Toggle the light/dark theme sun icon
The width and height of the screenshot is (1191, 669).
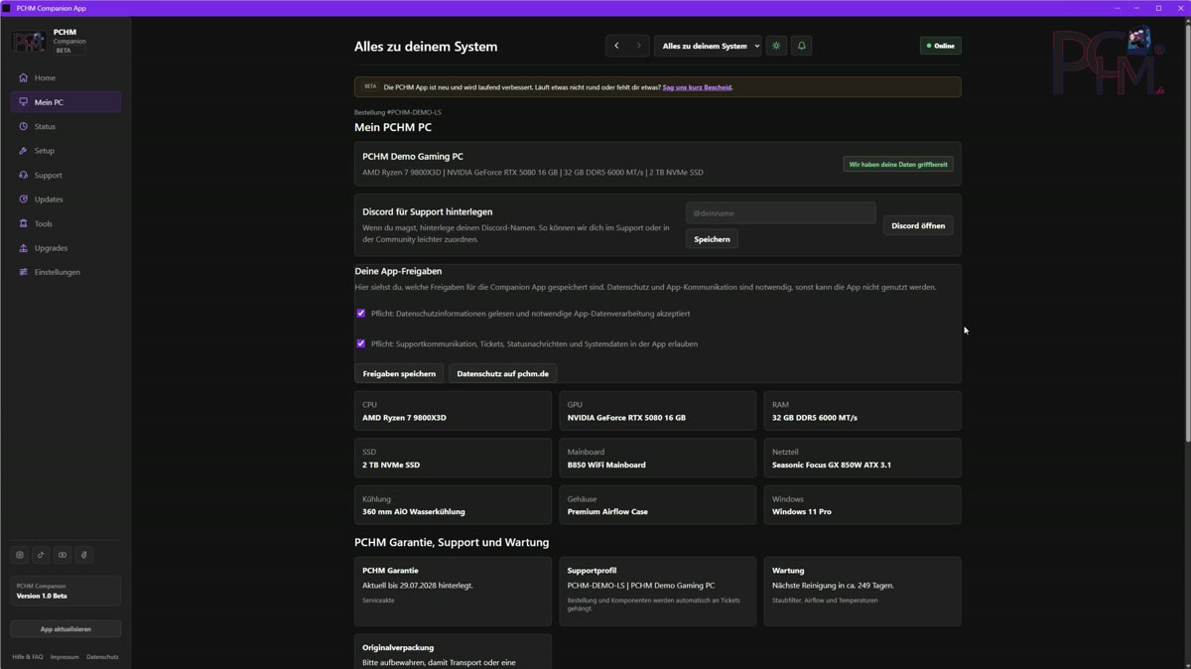click(x=777, y=46)
